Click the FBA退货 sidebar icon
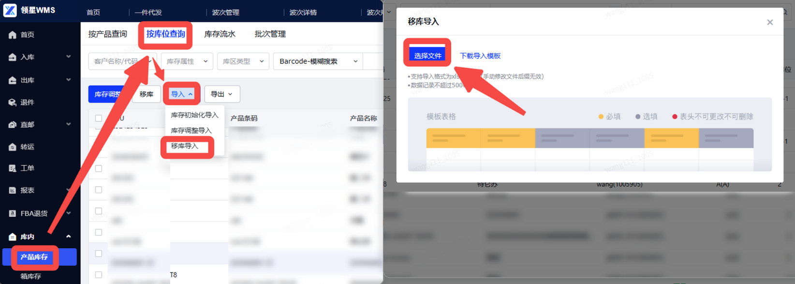795x284 pixels. click(13, 213)
